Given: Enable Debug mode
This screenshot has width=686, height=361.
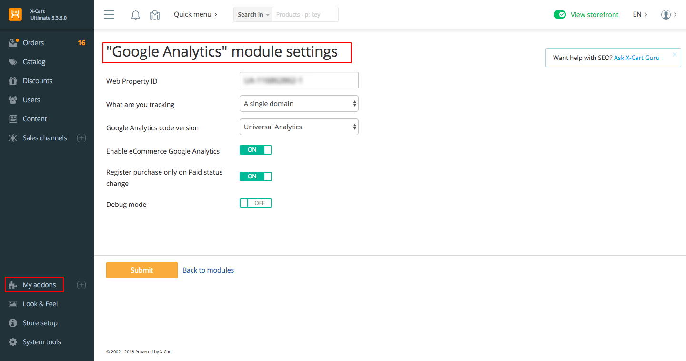Looking at the screenshot, I should 256,203.
